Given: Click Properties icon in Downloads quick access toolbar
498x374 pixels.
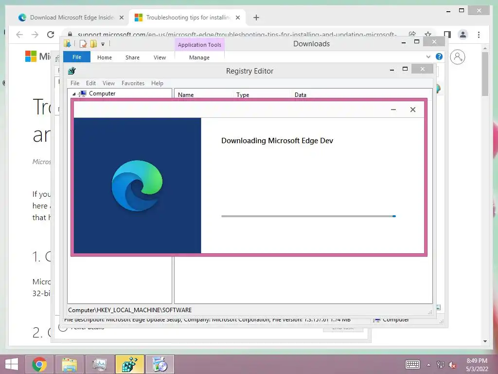Looking at the screenshot, I should pyautogui.click(x=83, y=43).
